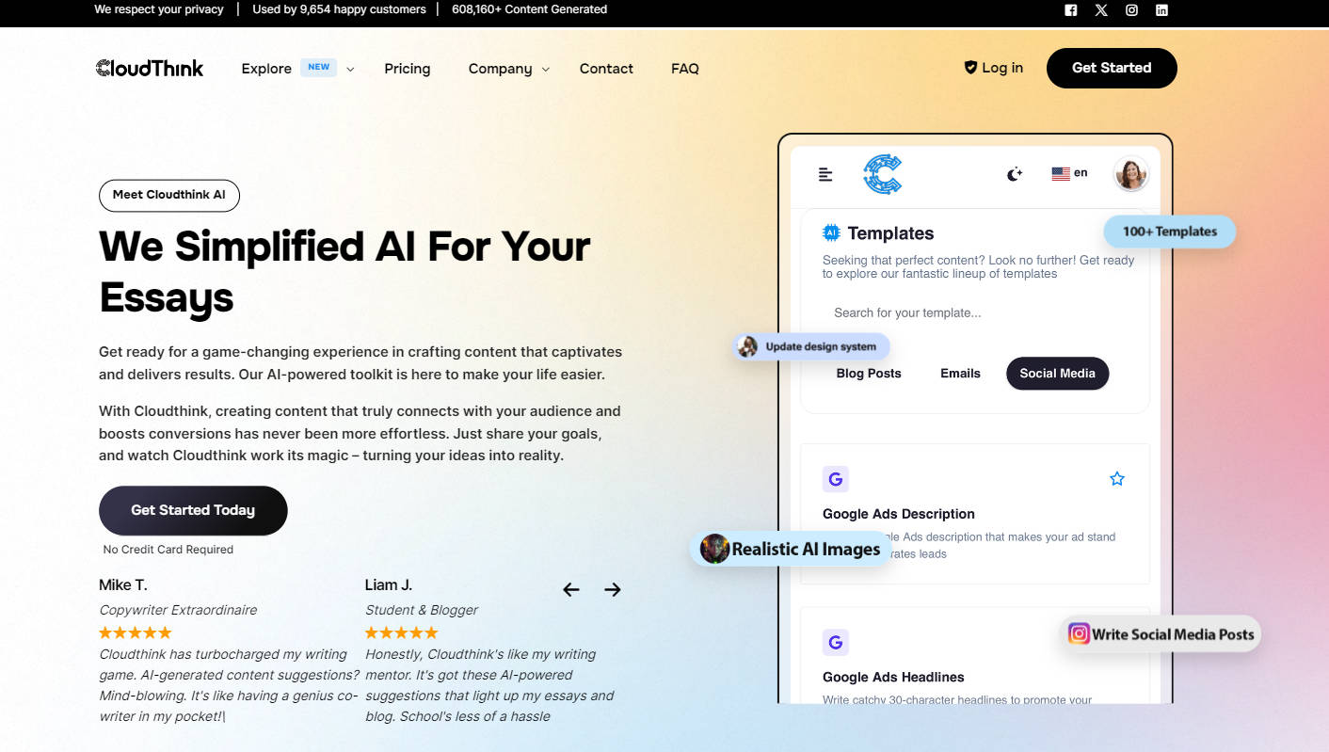
Task: Show next testimonial with right arrow
Action: click(x=613, y=590)
